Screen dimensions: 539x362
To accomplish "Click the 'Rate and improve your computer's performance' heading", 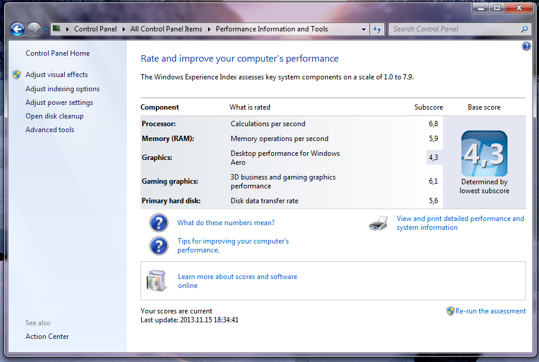I will (240, 59).
